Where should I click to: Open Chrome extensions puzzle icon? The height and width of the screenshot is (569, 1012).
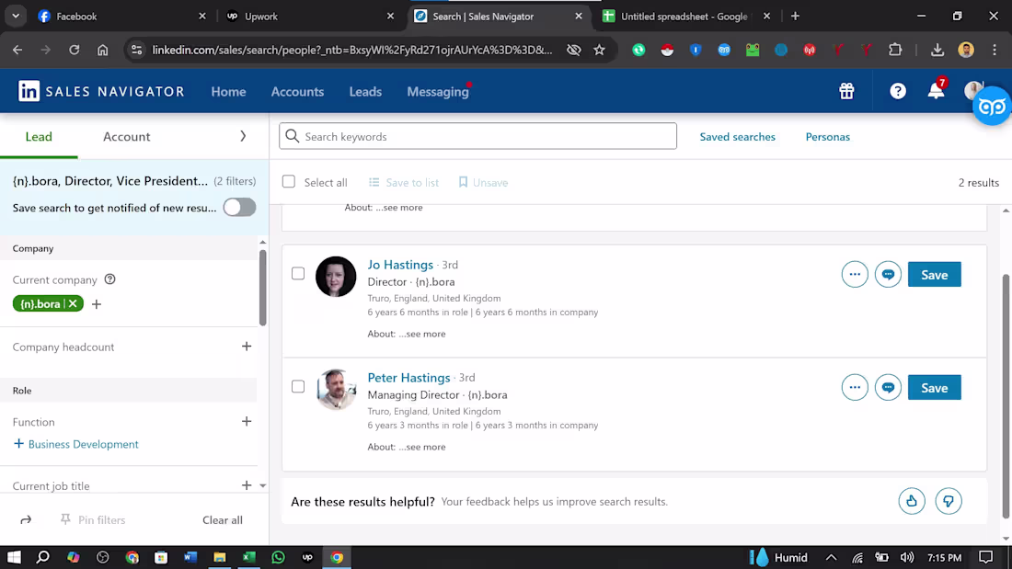(895, 50)
